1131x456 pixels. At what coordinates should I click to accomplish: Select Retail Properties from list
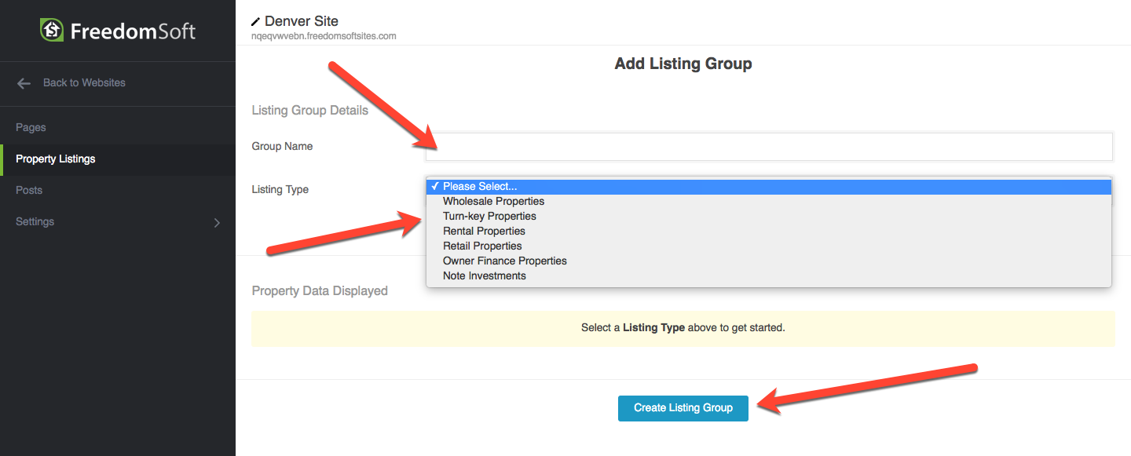(482, 246)
